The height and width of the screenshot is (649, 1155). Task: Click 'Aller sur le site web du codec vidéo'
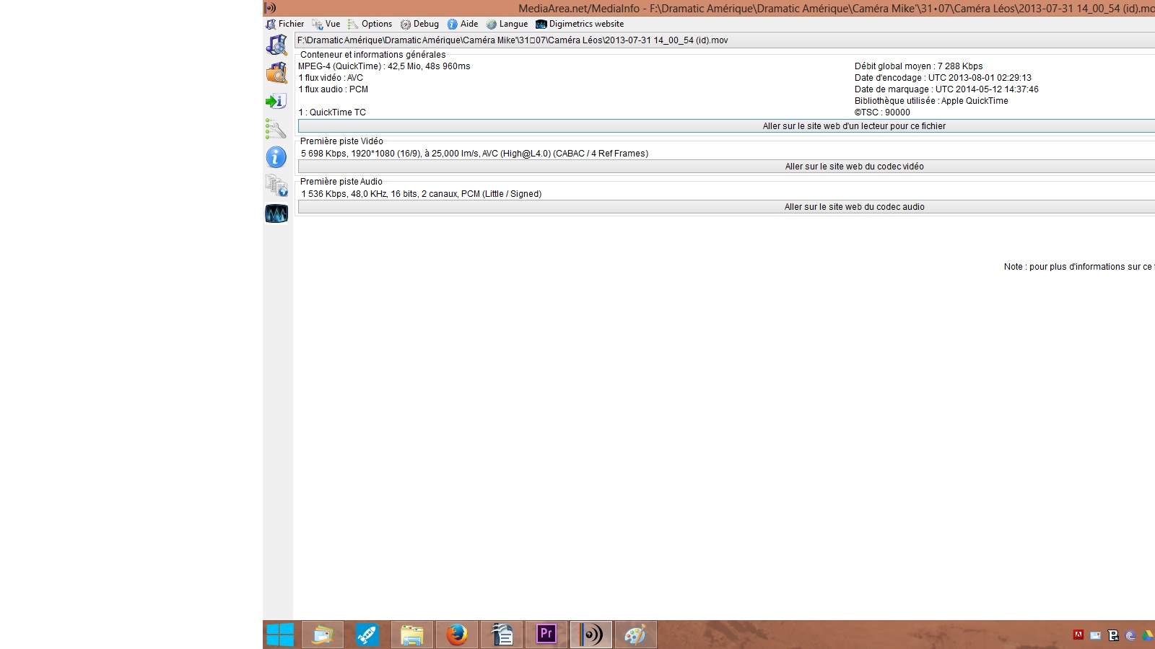tap(726, 167)
